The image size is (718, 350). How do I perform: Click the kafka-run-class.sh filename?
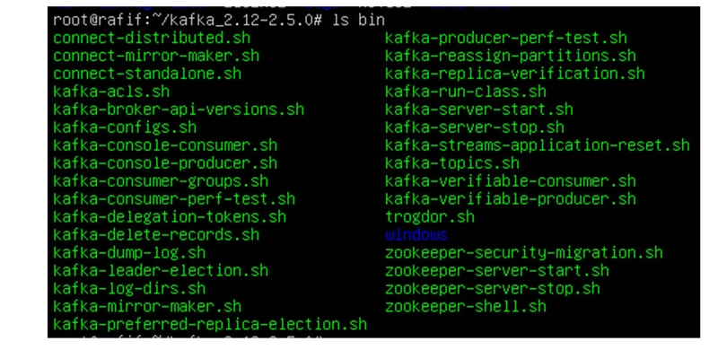point(465,92)
